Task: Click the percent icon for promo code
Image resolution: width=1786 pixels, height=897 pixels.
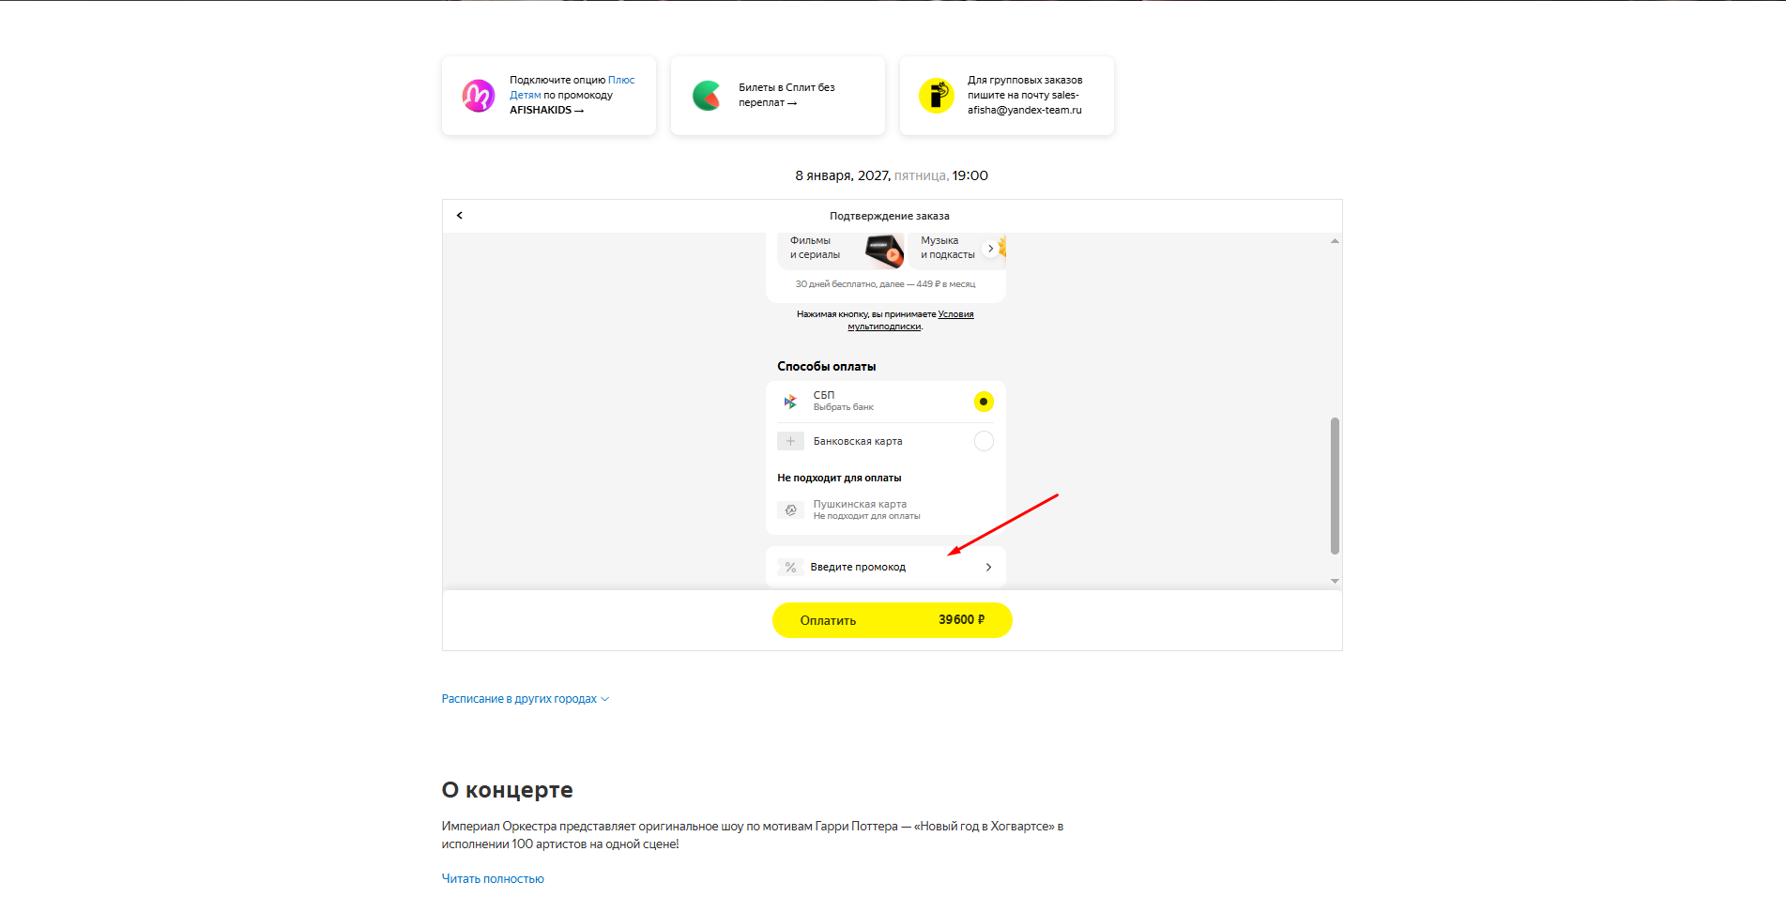Action: (790, 568)
